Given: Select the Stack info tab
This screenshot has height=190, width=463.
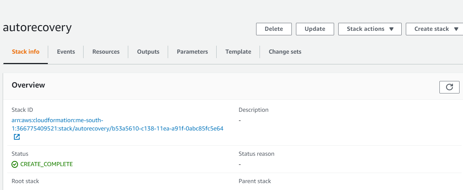Looking at the screenshot, I should (x=26, y=52).
